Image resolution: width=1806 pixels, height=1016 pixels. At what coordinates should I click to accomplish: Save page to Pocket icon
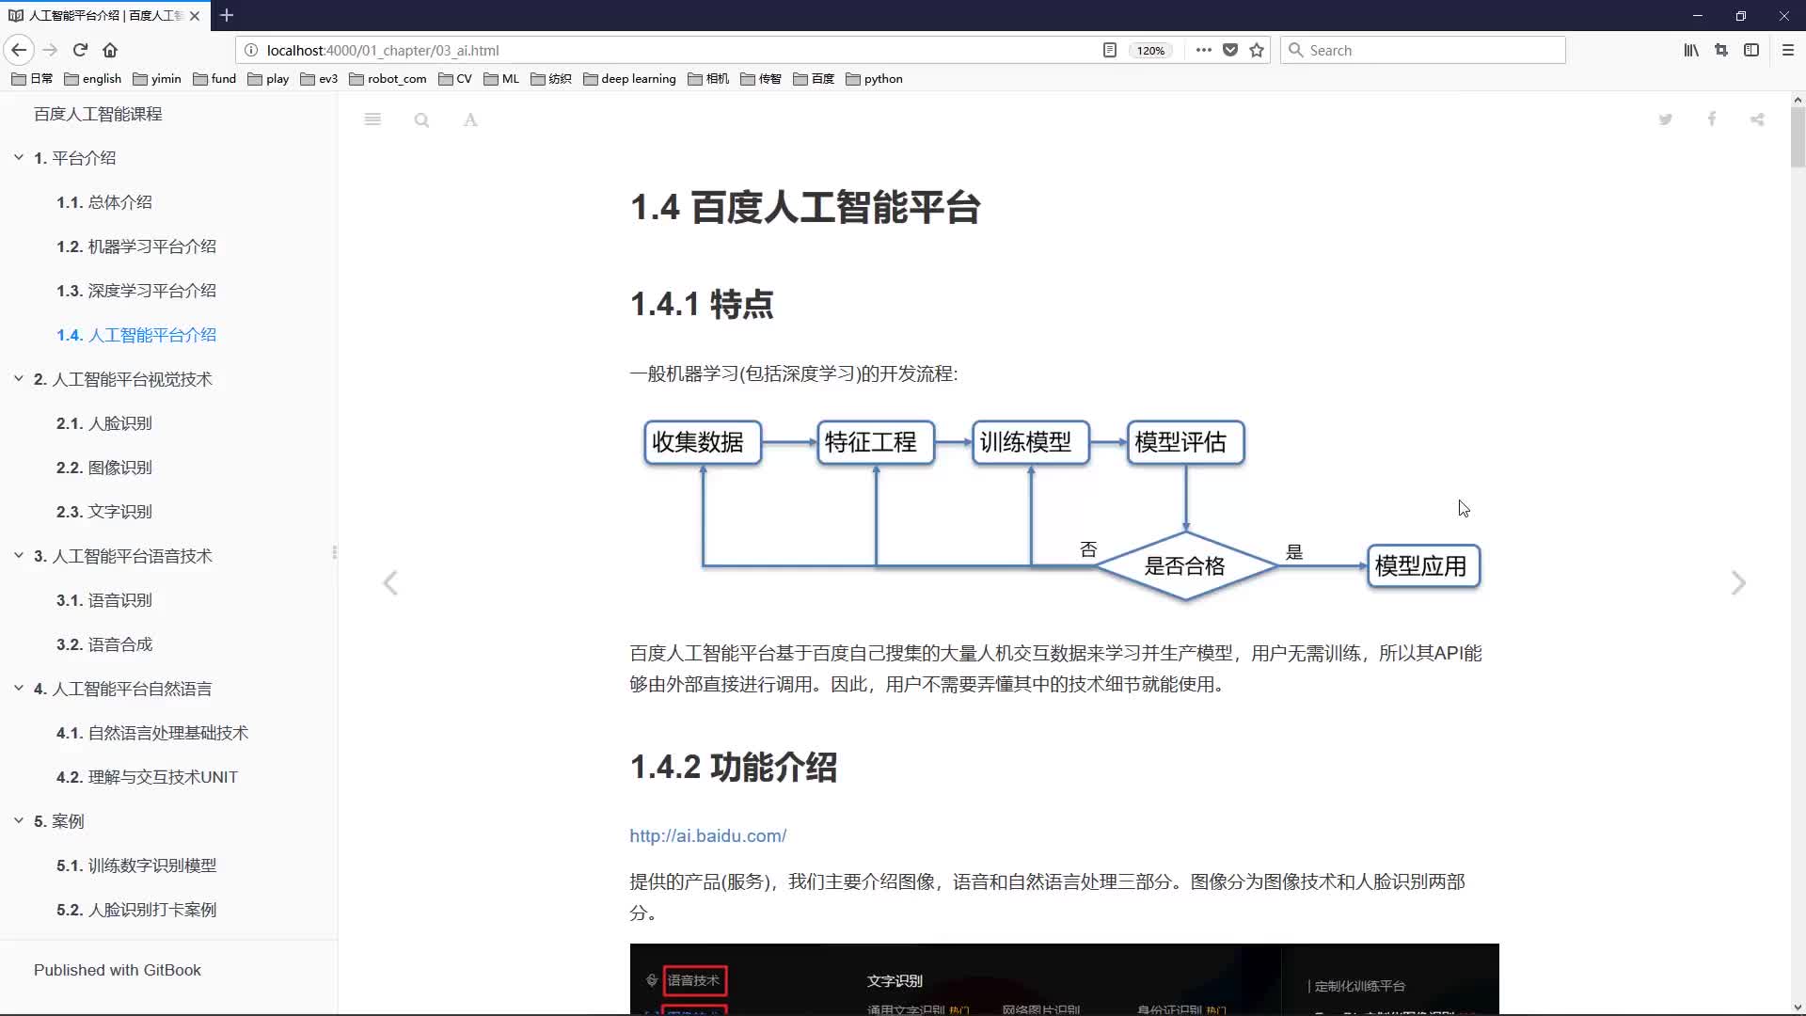pyautogui.click(x=1230, y=50)
